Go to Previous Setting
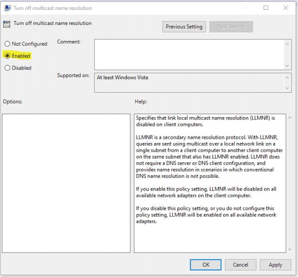Image resolution: width=298 pixels, height=277 pixels. click(184, 27)
